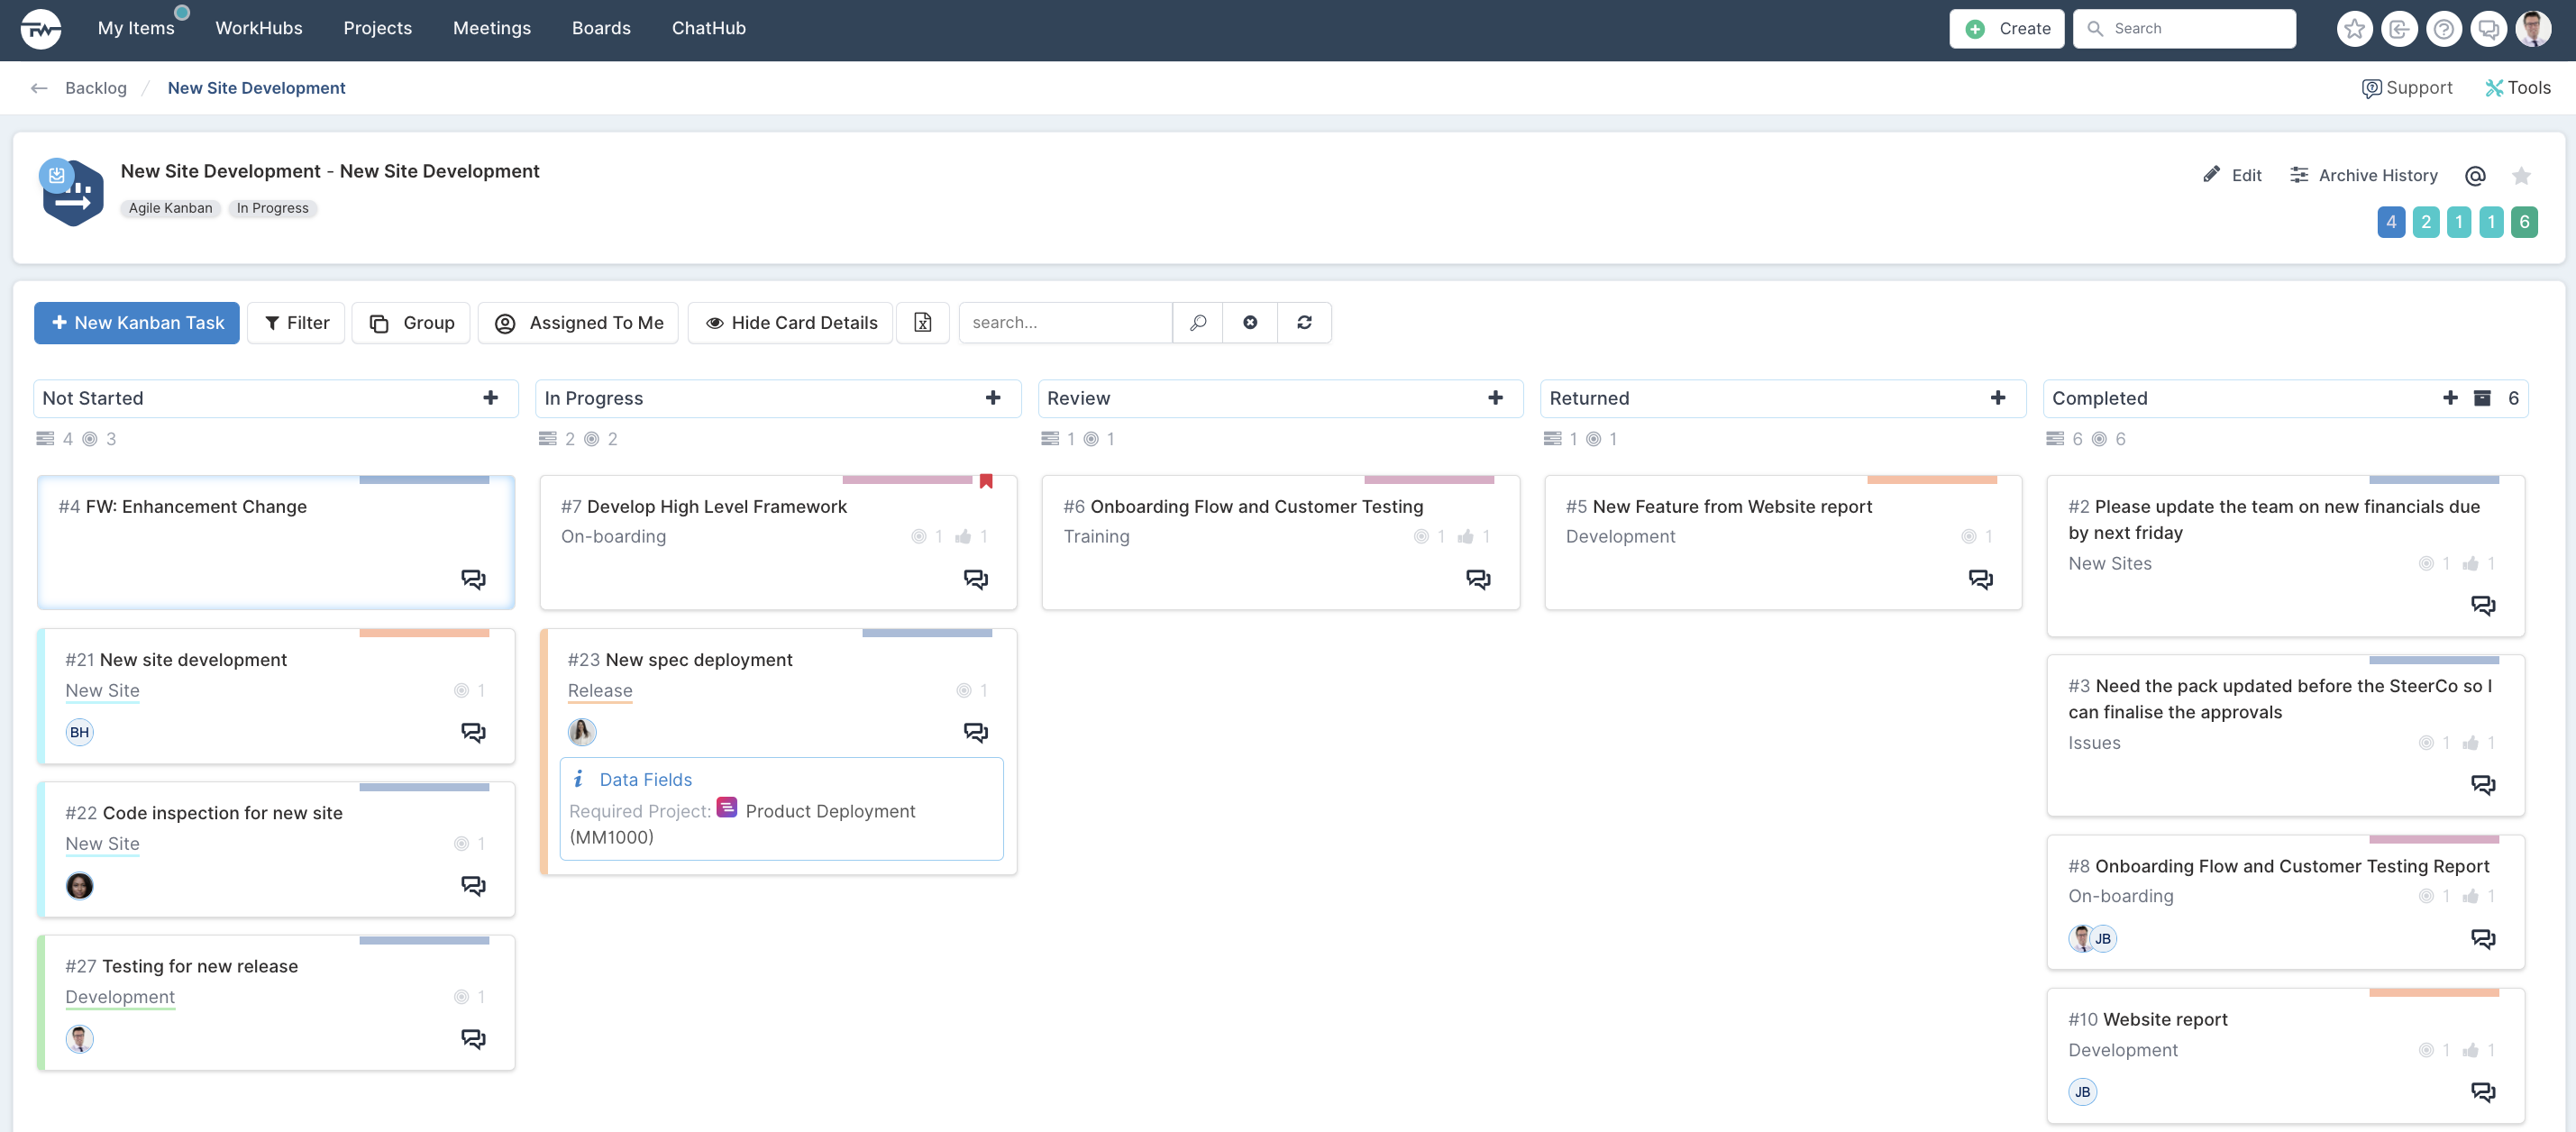The width and height of the screenshot is (2576, 1132).
Task: Clear the Kanban search field
Action: [1250, 323]
